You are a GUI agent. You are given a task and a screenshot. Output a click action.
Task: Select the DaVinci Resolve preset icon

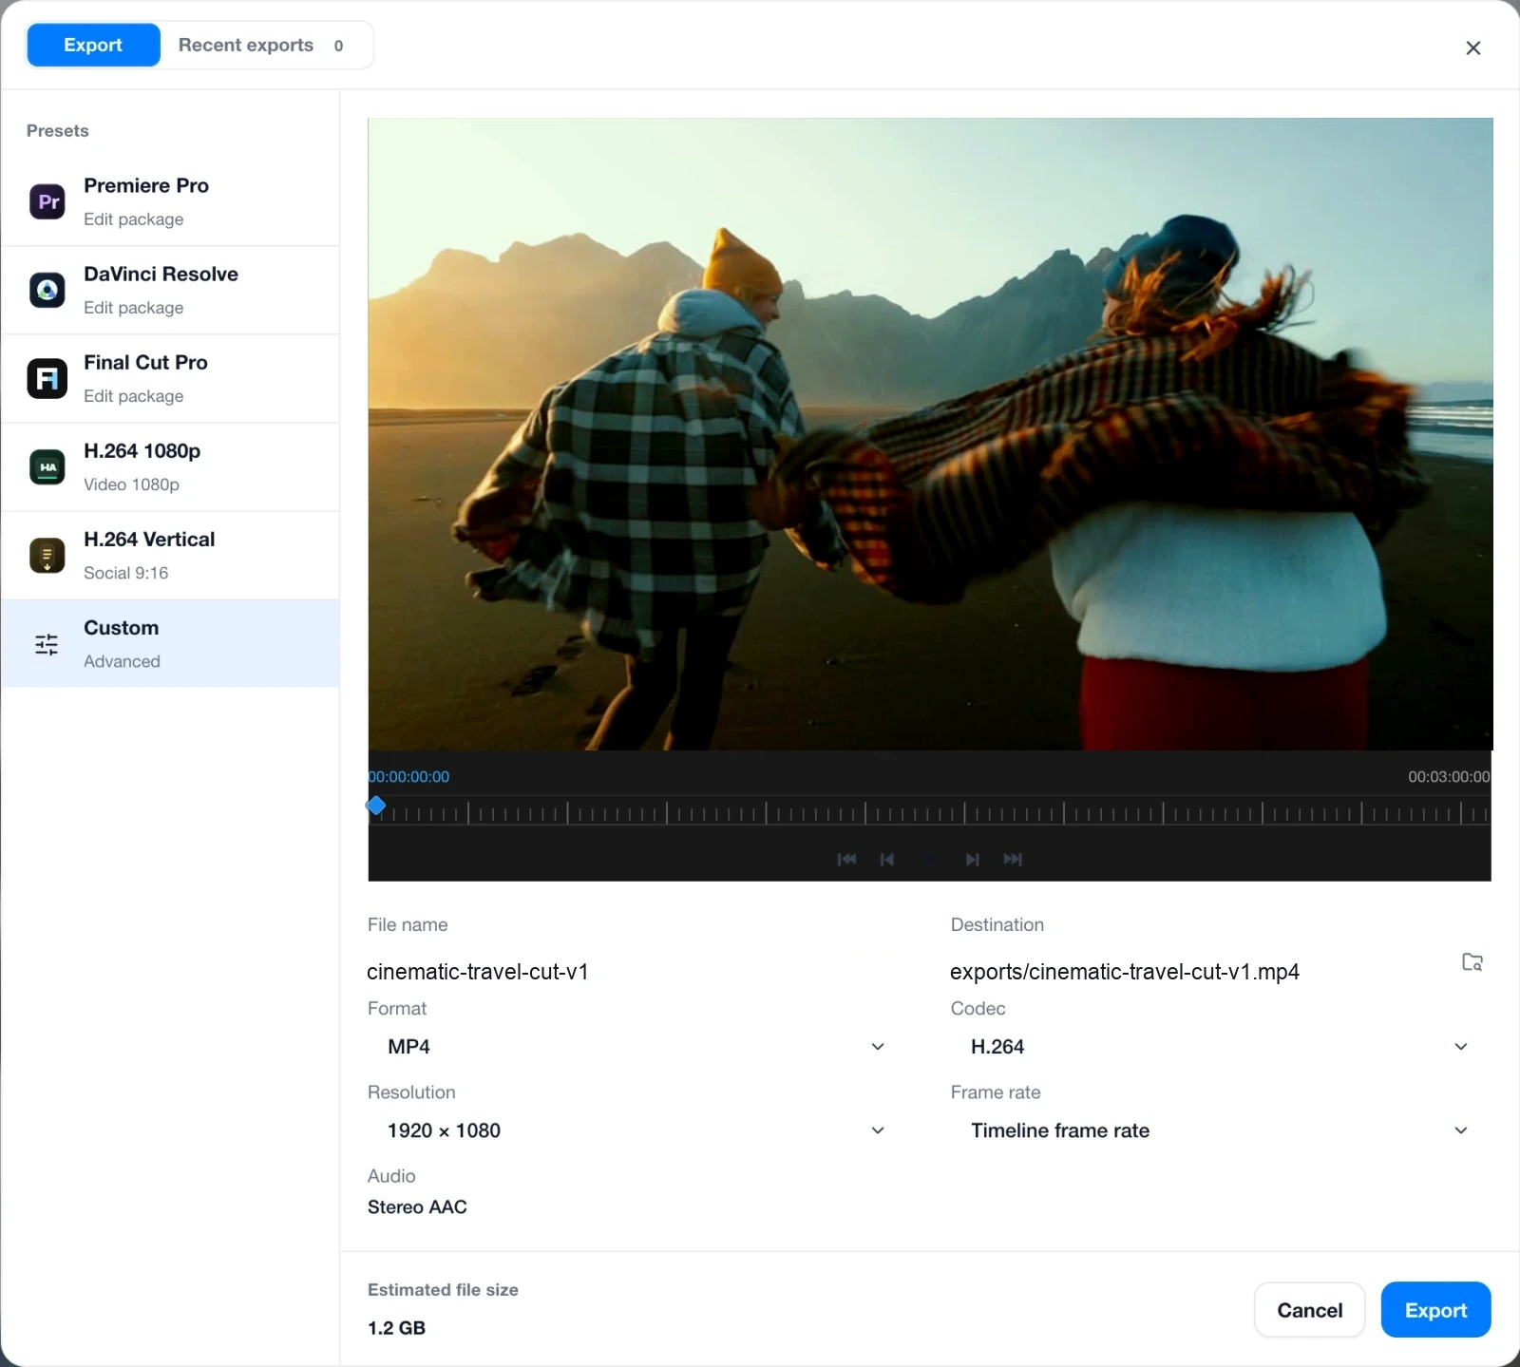(47, 290)
